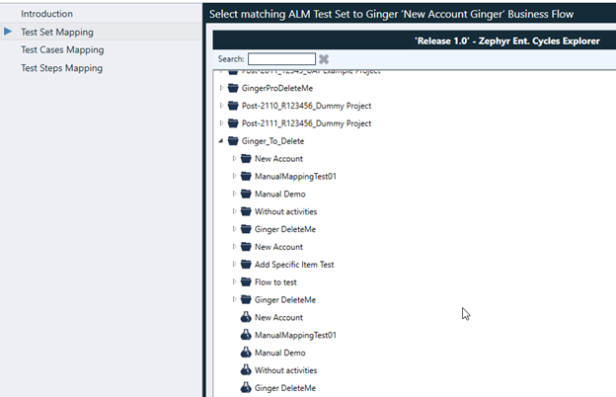Switch to Test Steps Mapping step
The height and width of the screenshot is (397, 616).
coord(61,68)
